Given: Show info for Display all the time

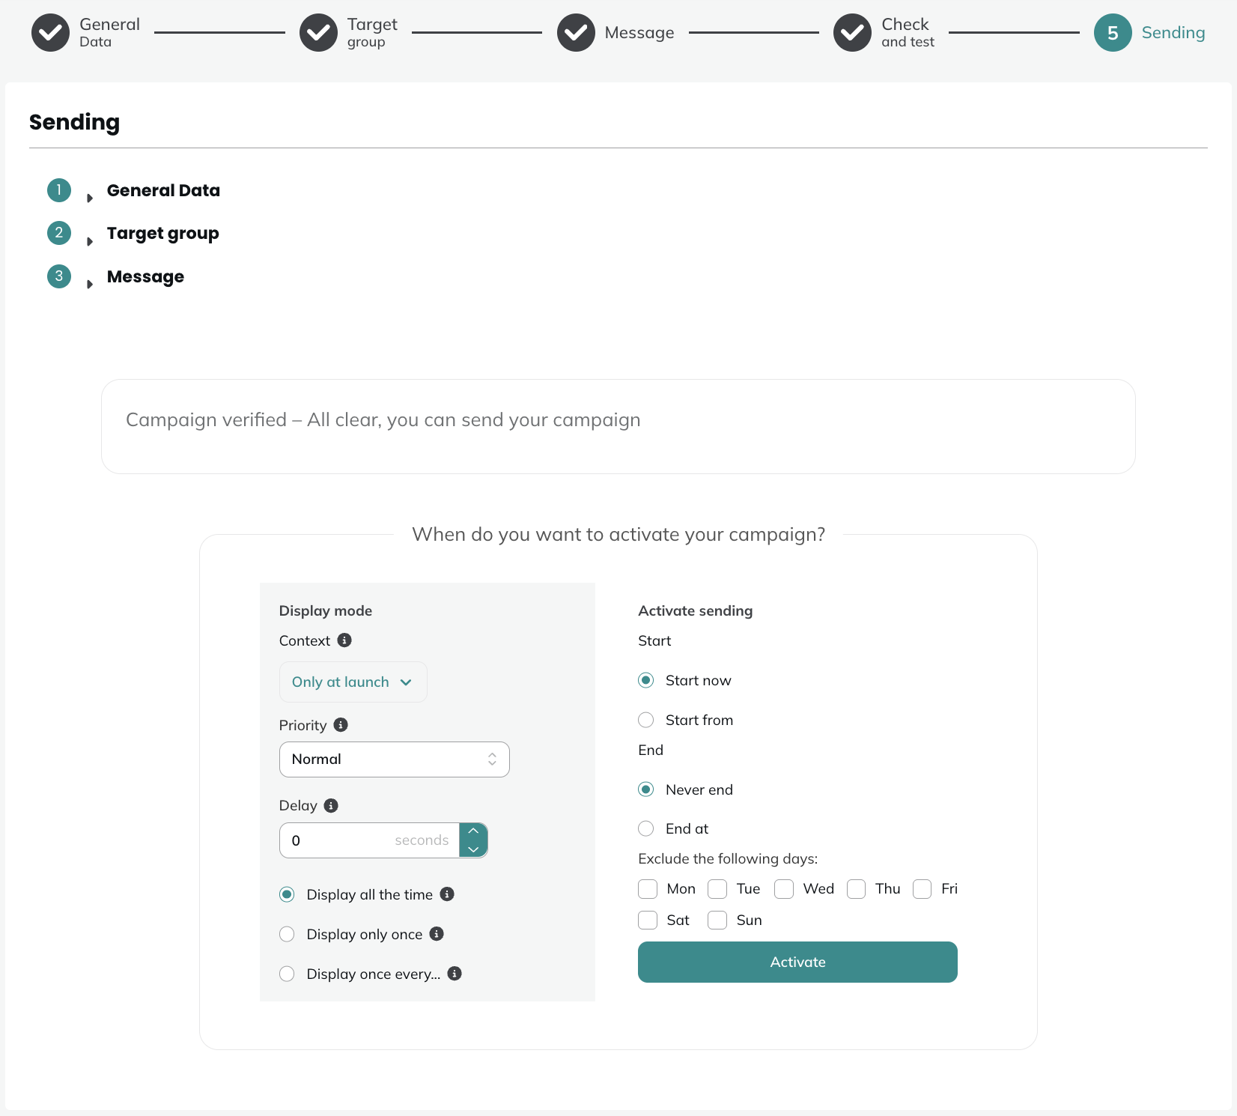Looking at the screenshot, I should tap(447, 894).
